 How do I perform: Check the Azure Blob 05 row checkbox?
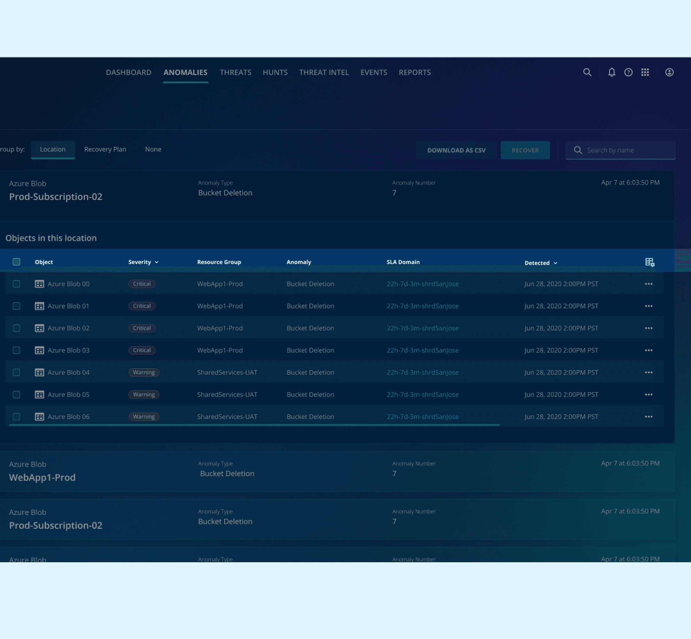click(16, 395)
